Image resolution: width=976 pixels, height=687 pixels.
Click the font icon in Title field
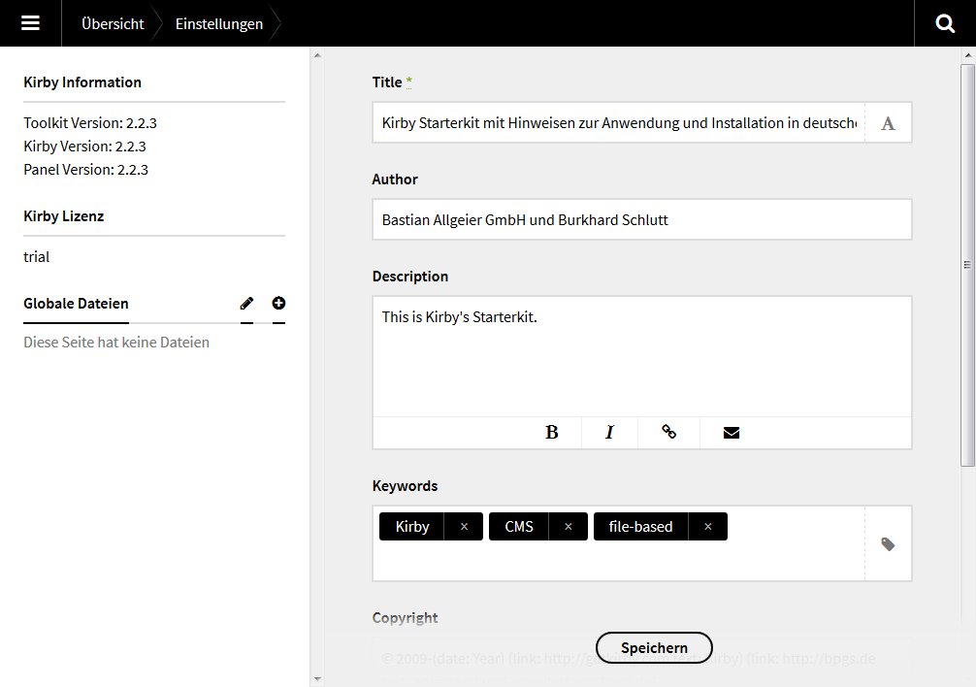coord(888,123)
